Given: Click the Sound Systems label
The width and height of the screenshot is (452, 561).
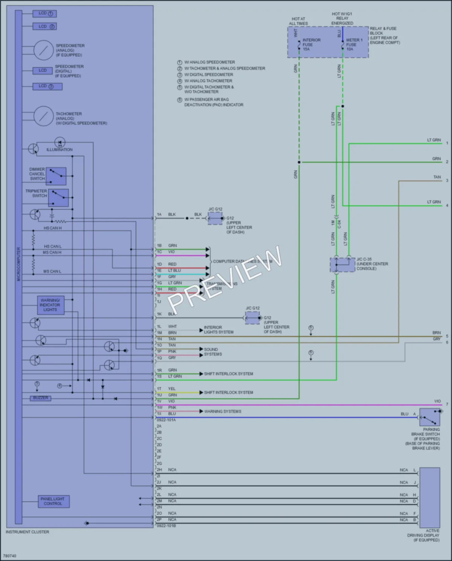Looking at the screenshot, I should pos(213,352).
